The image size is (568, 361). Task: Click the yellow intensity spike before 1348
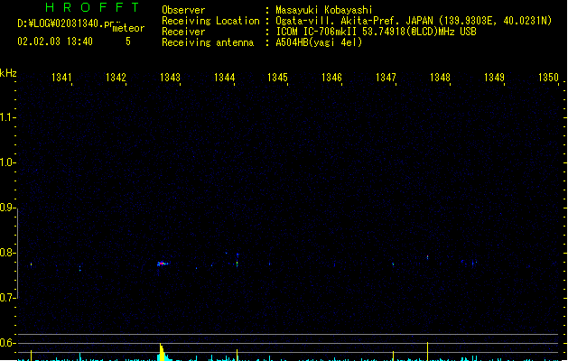427,351
